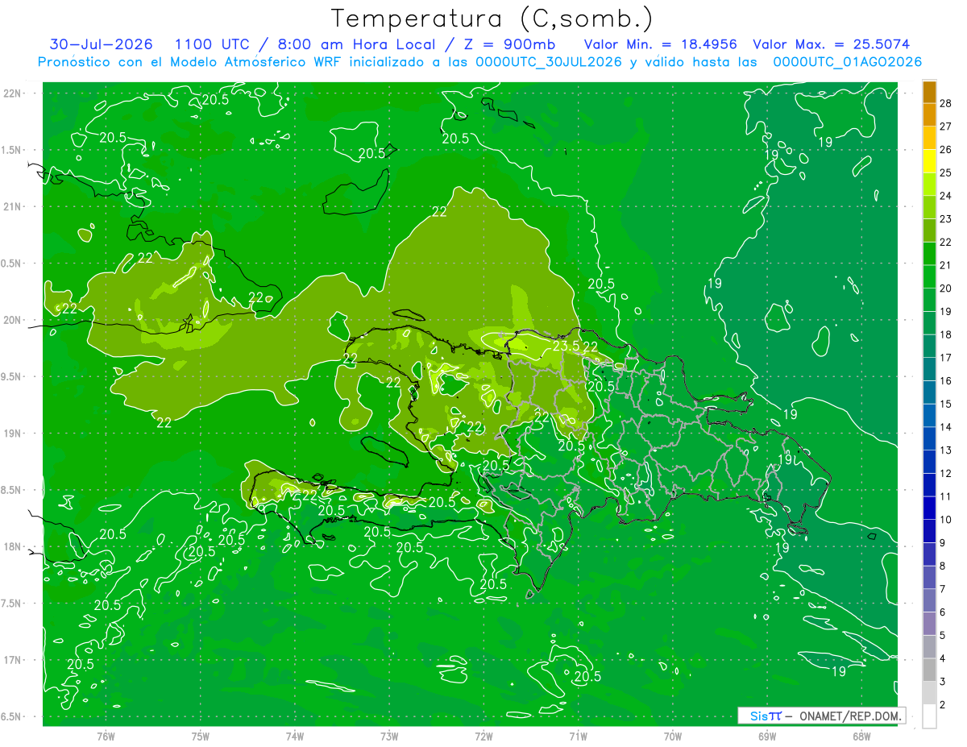
Task: Click the "23.5" contour label on the map
Action: [566, 346]
